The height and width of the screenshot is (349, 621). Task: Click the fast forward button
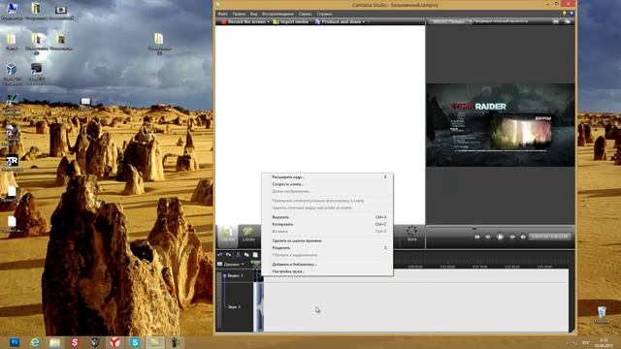512,237
